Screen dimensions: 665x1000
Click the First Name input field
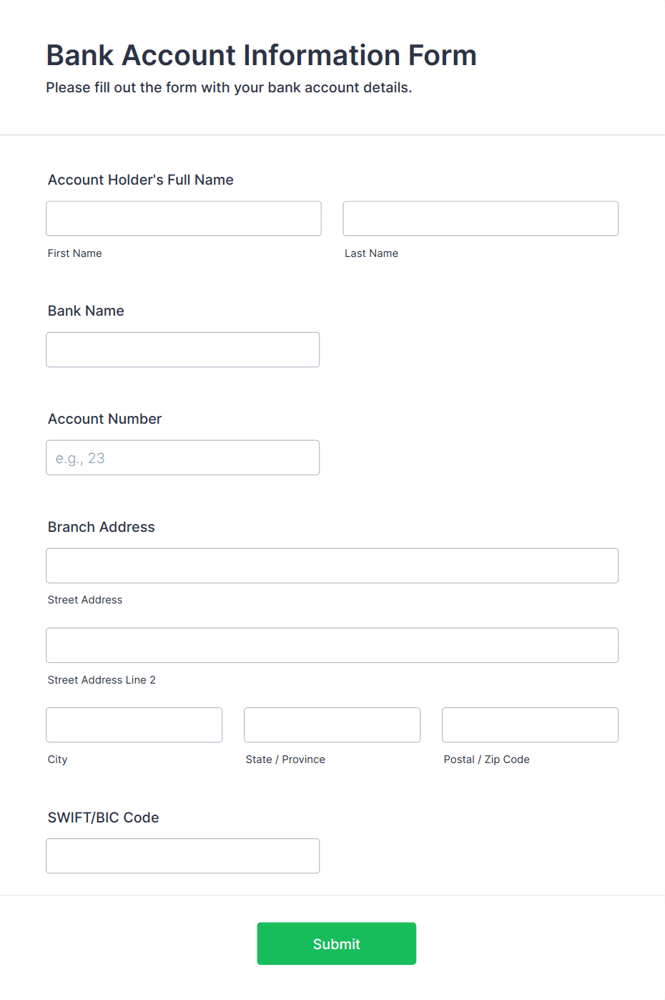(x=183, y=218)
